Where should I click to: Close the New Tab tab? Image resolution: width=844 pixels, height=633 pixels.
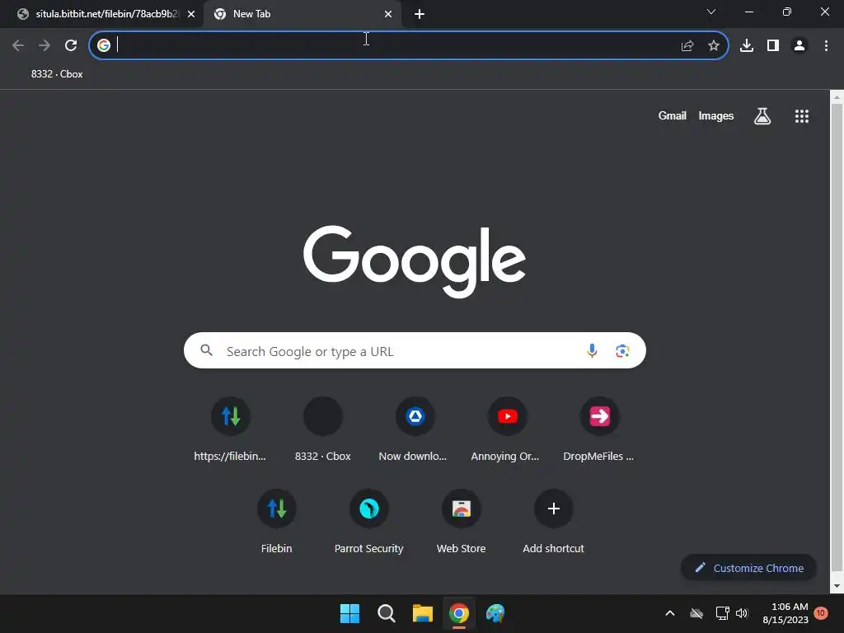[388, 15]
